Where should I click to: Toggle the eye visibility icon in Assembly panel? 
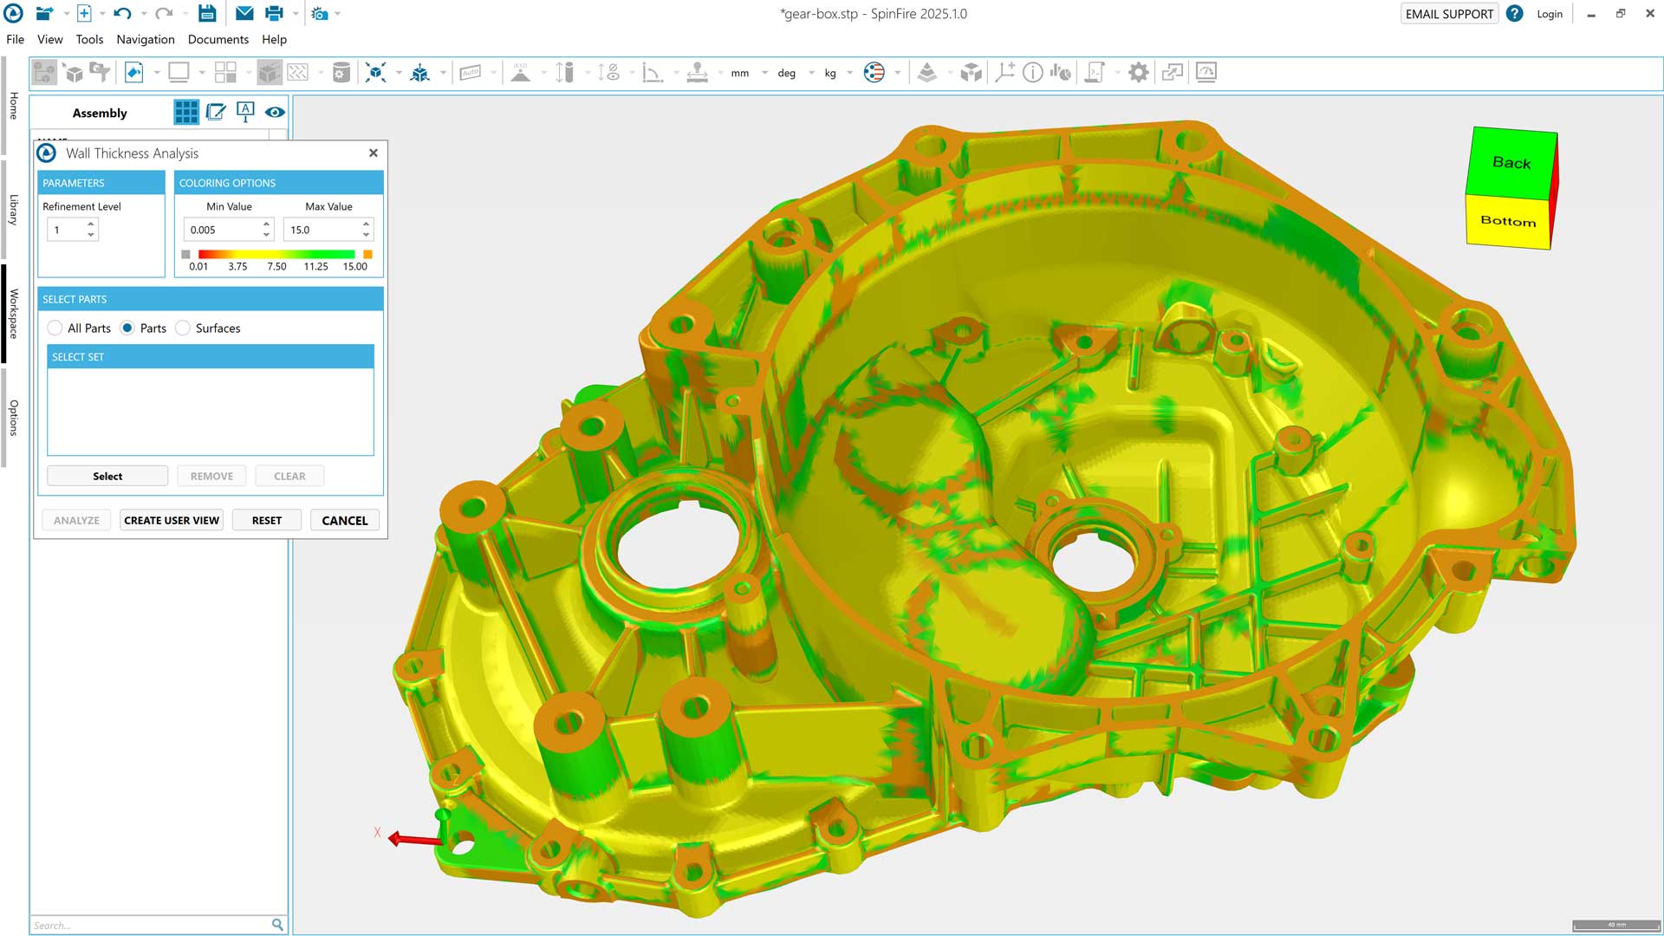coord(275,112)
